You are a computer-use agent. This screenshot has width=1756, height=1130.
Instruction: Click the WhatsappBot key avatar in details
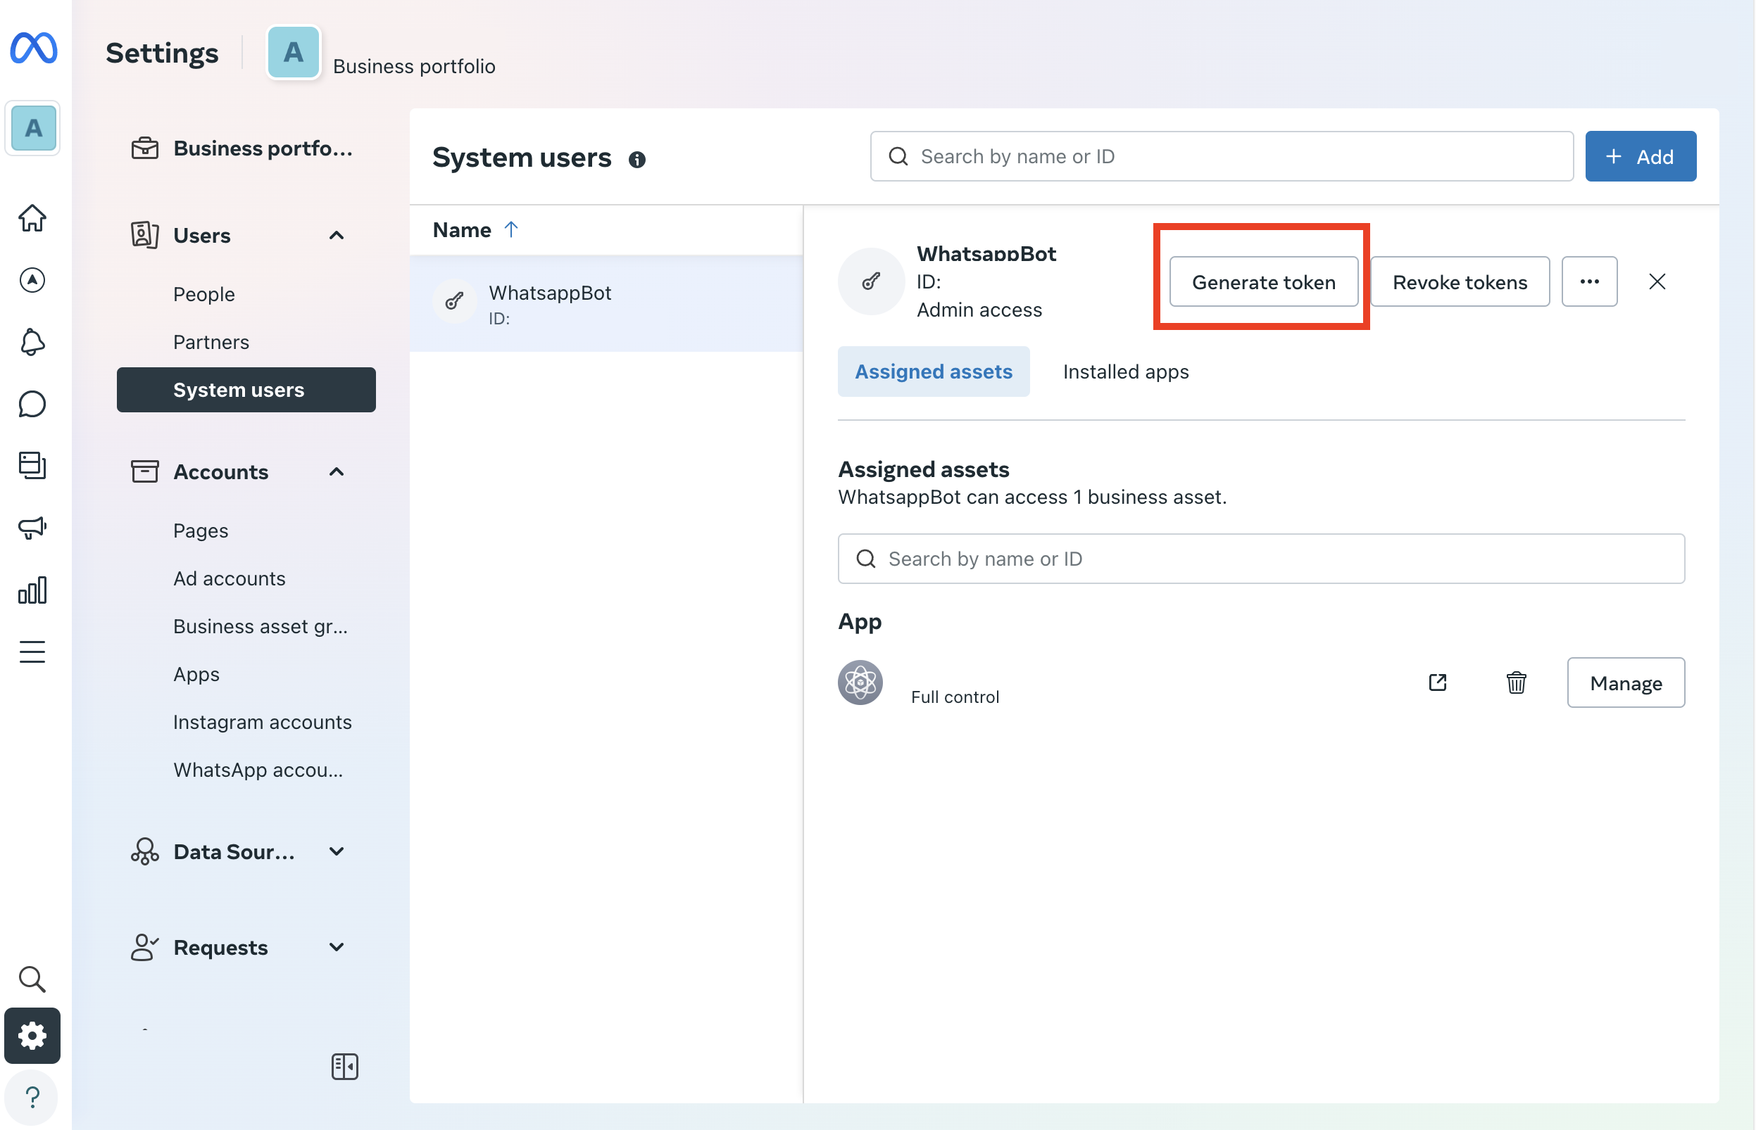point(872,281)
